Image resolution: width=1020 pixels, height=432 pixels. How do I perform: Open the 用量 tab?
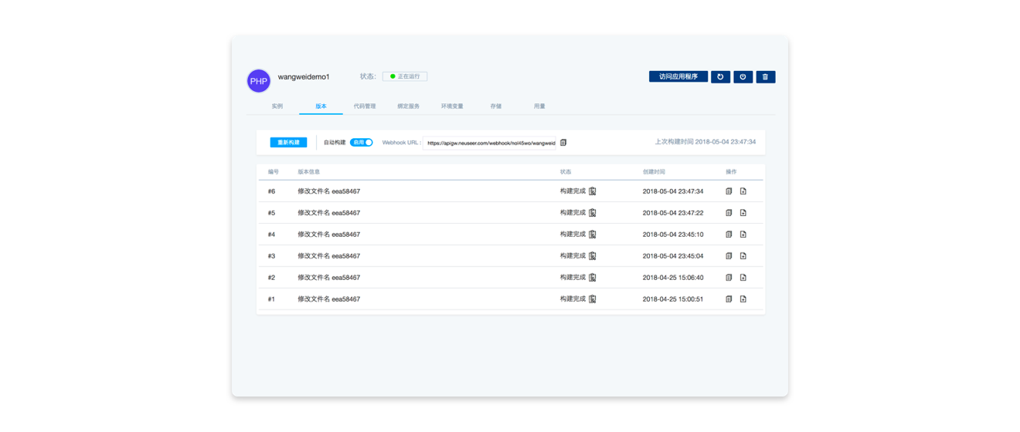pos(539,106)
